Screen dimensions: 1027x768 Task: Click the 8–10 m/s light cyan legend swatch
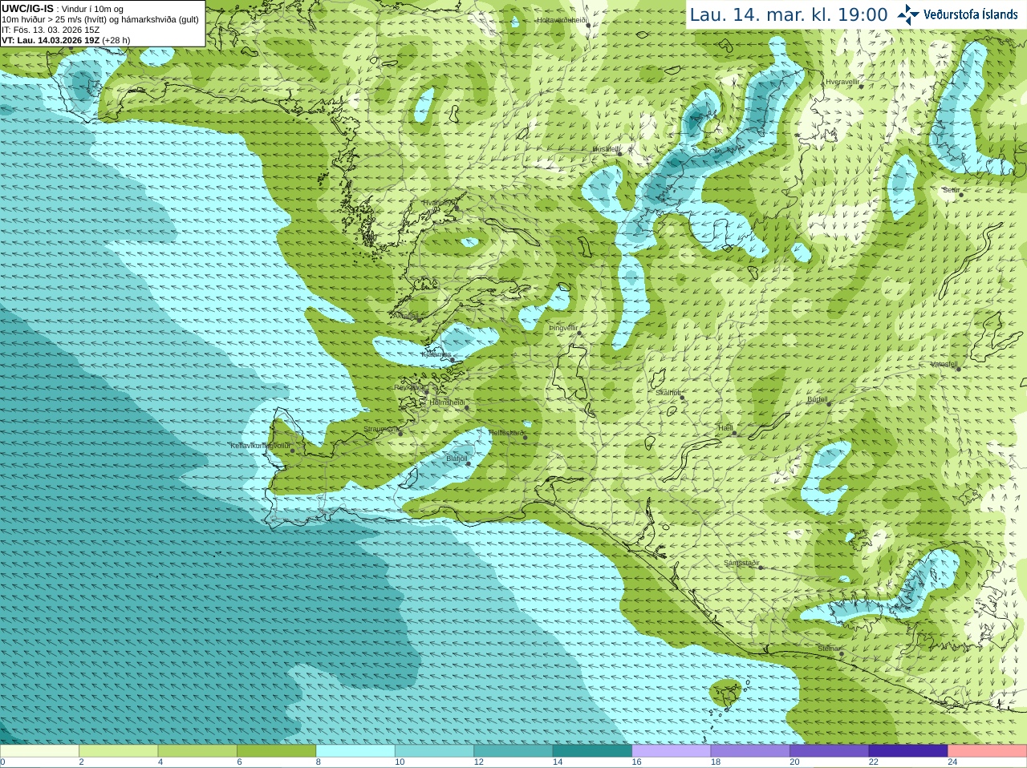click(x=355, y=751)
